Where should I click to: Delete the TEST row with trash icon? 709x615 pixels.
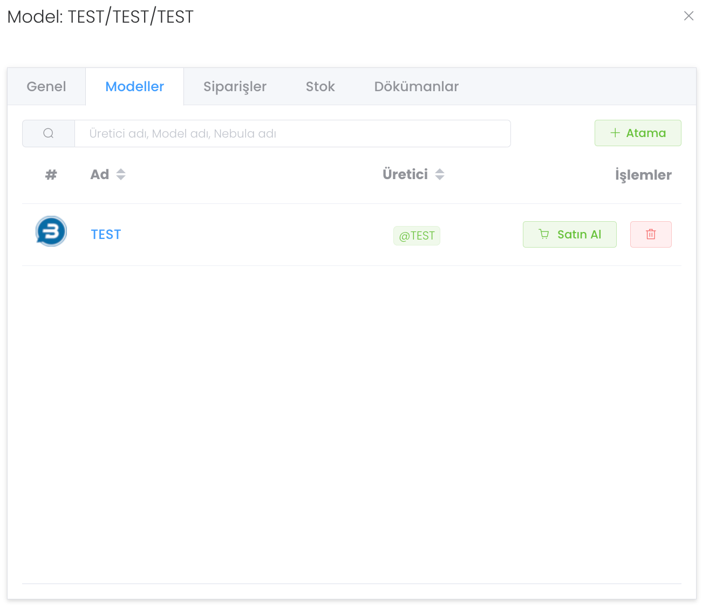coord(651,235)
